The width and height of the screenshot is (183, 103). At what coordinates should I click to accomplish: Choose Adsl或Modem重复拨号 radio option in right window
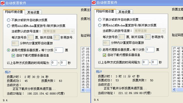click(x=100, y=25)
